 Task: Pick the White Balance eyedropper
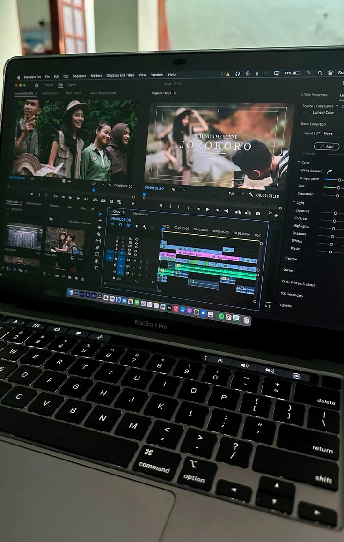click(329, 171)
